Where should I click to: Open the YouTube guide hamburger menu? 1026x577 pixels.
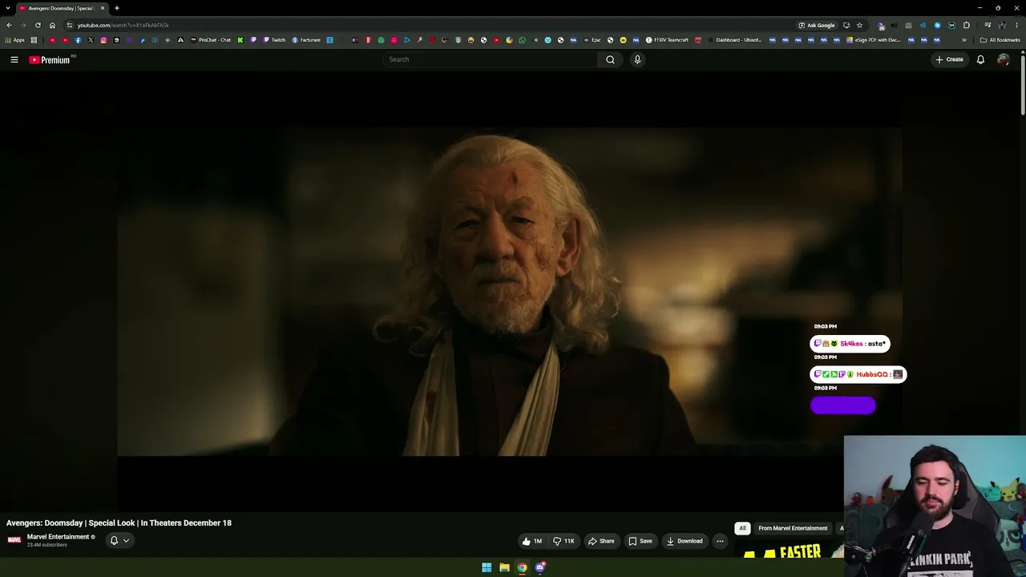coord(14,59)
